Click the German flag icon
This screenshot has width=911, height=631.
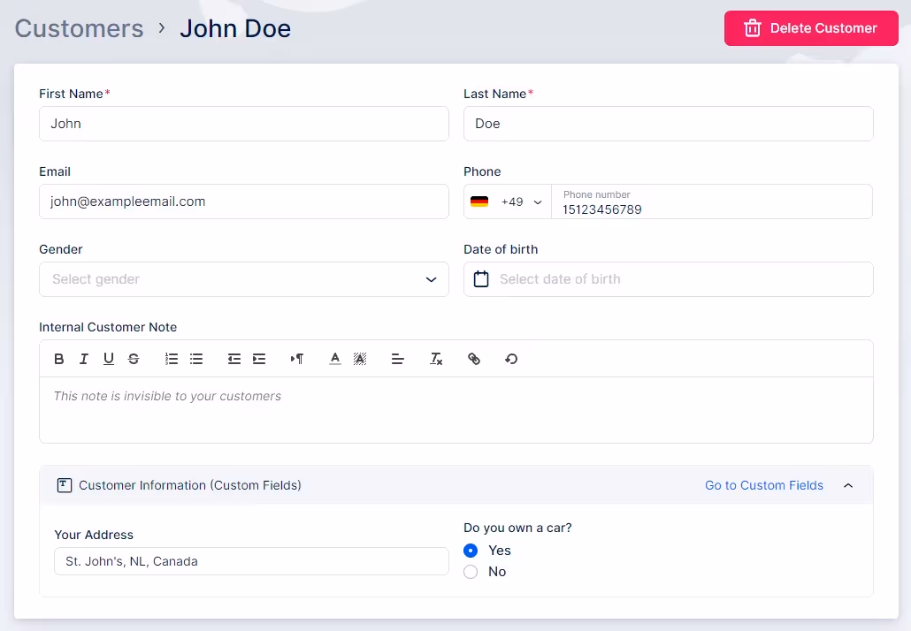(x=479, y=201)
